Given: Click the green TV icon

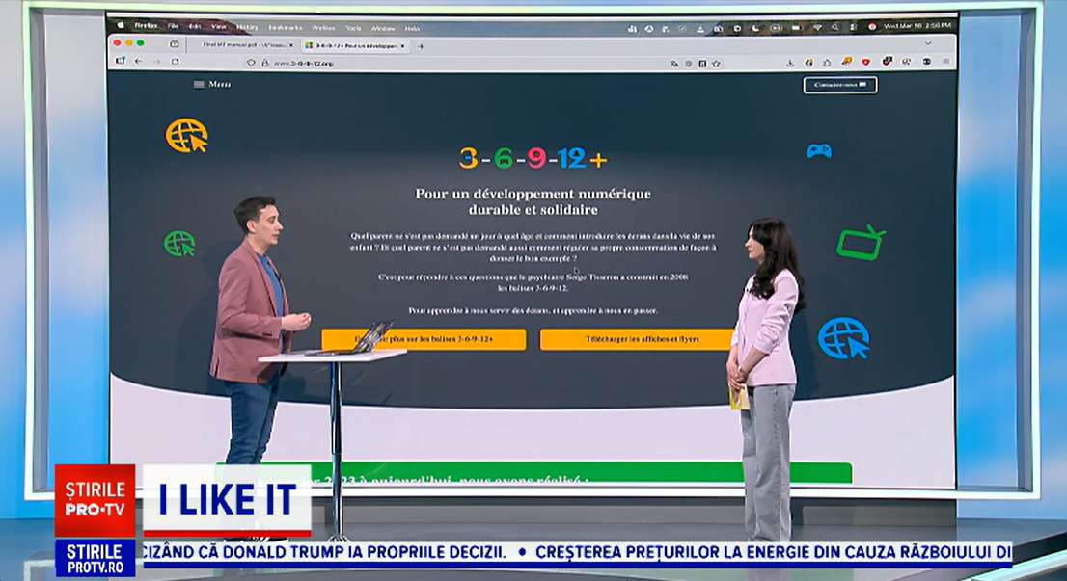Looking at the screenshot, I should pyautogui.click(x=860, y=243).
